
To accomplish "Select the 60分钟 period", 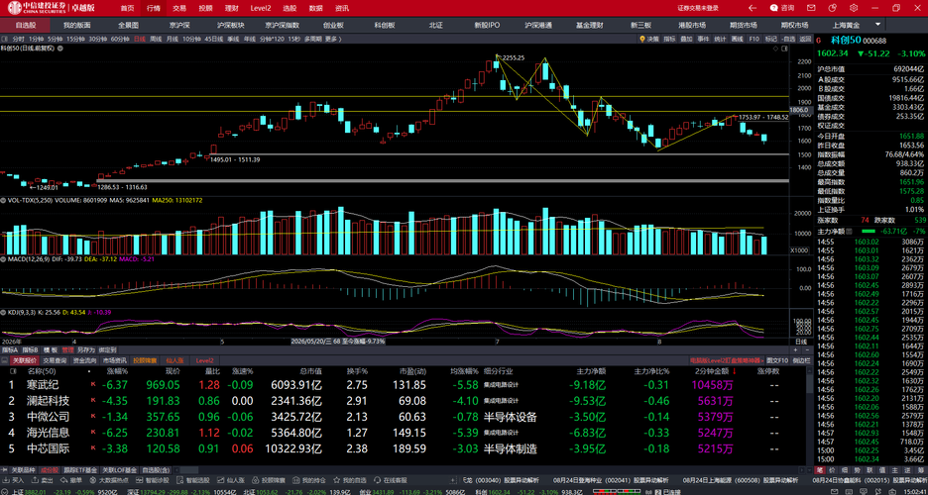I will pos(120,39).
